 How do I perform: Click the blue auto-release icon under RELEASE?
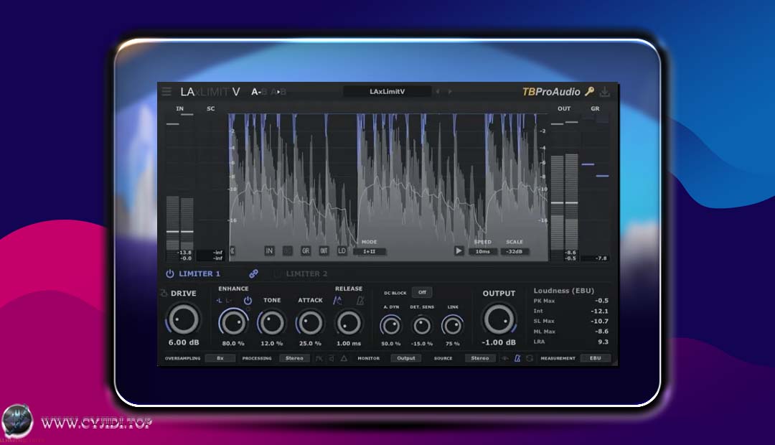click(337, 300)
